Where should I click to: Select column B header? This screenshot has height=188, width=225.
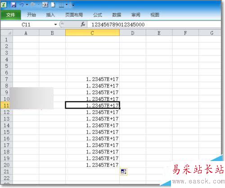52,33
